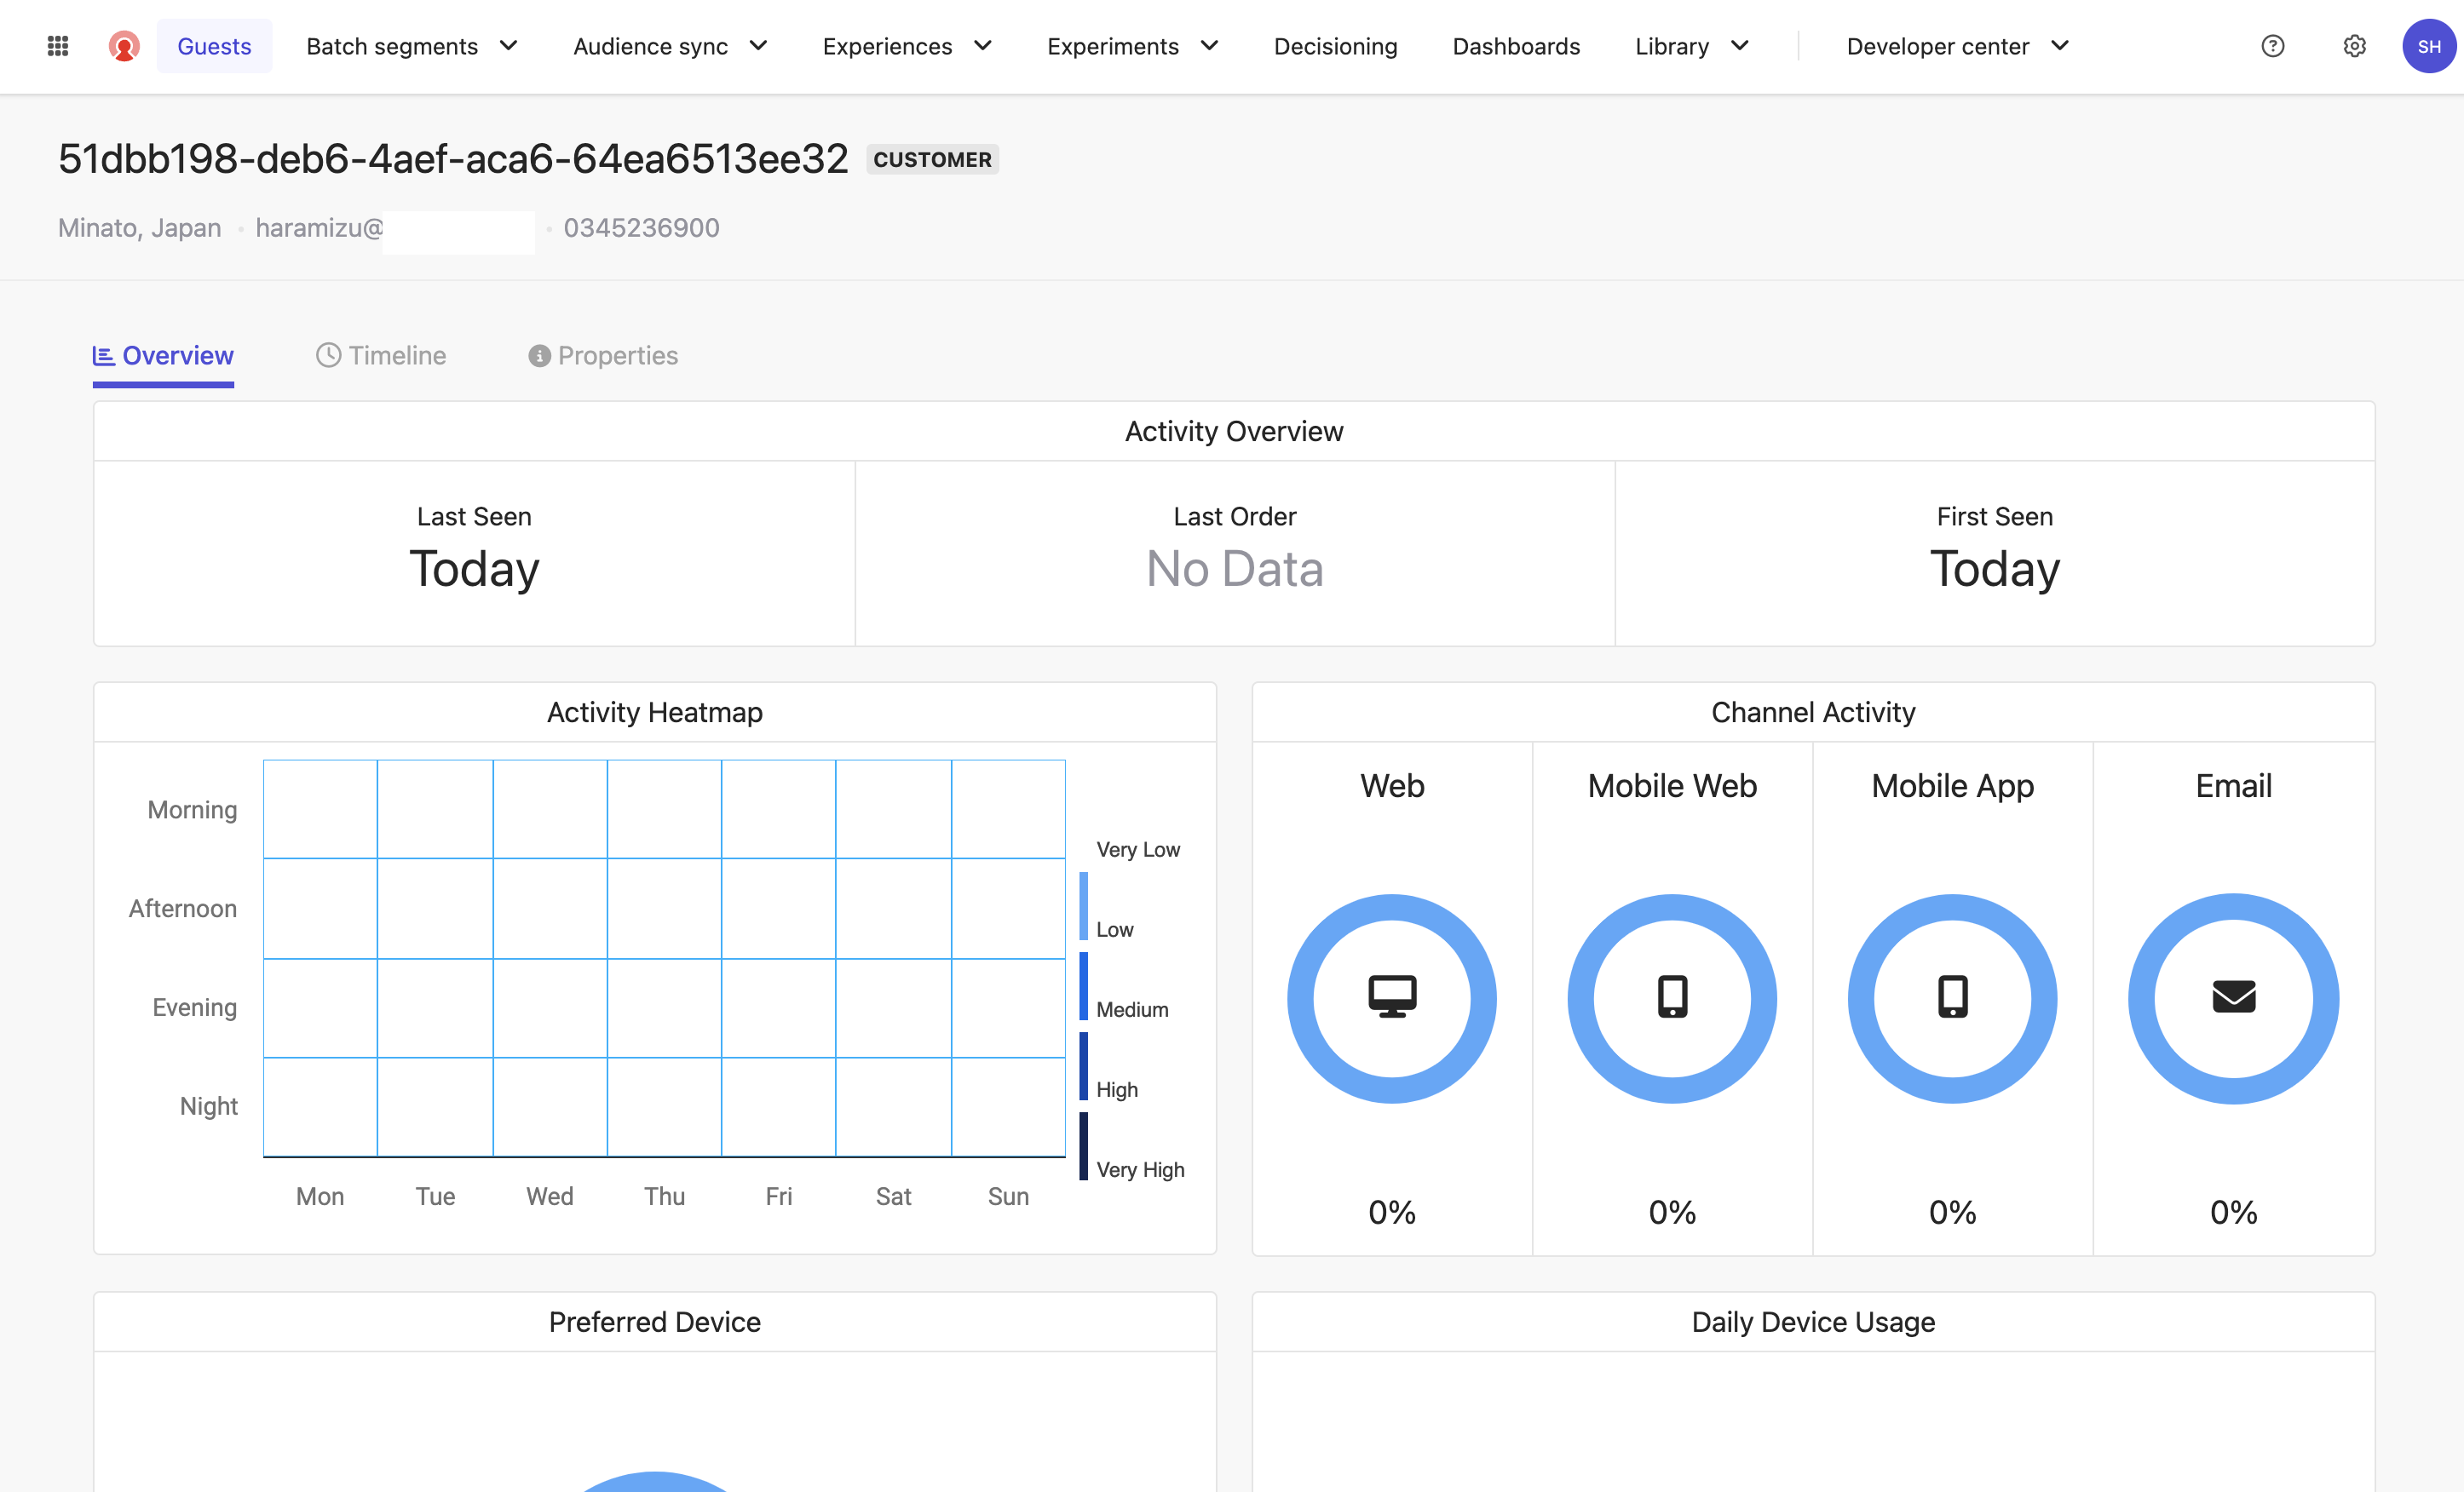2464x1492 pixels.
Task: Click the Email 0% percentage
Action: click(2233, 1212)
